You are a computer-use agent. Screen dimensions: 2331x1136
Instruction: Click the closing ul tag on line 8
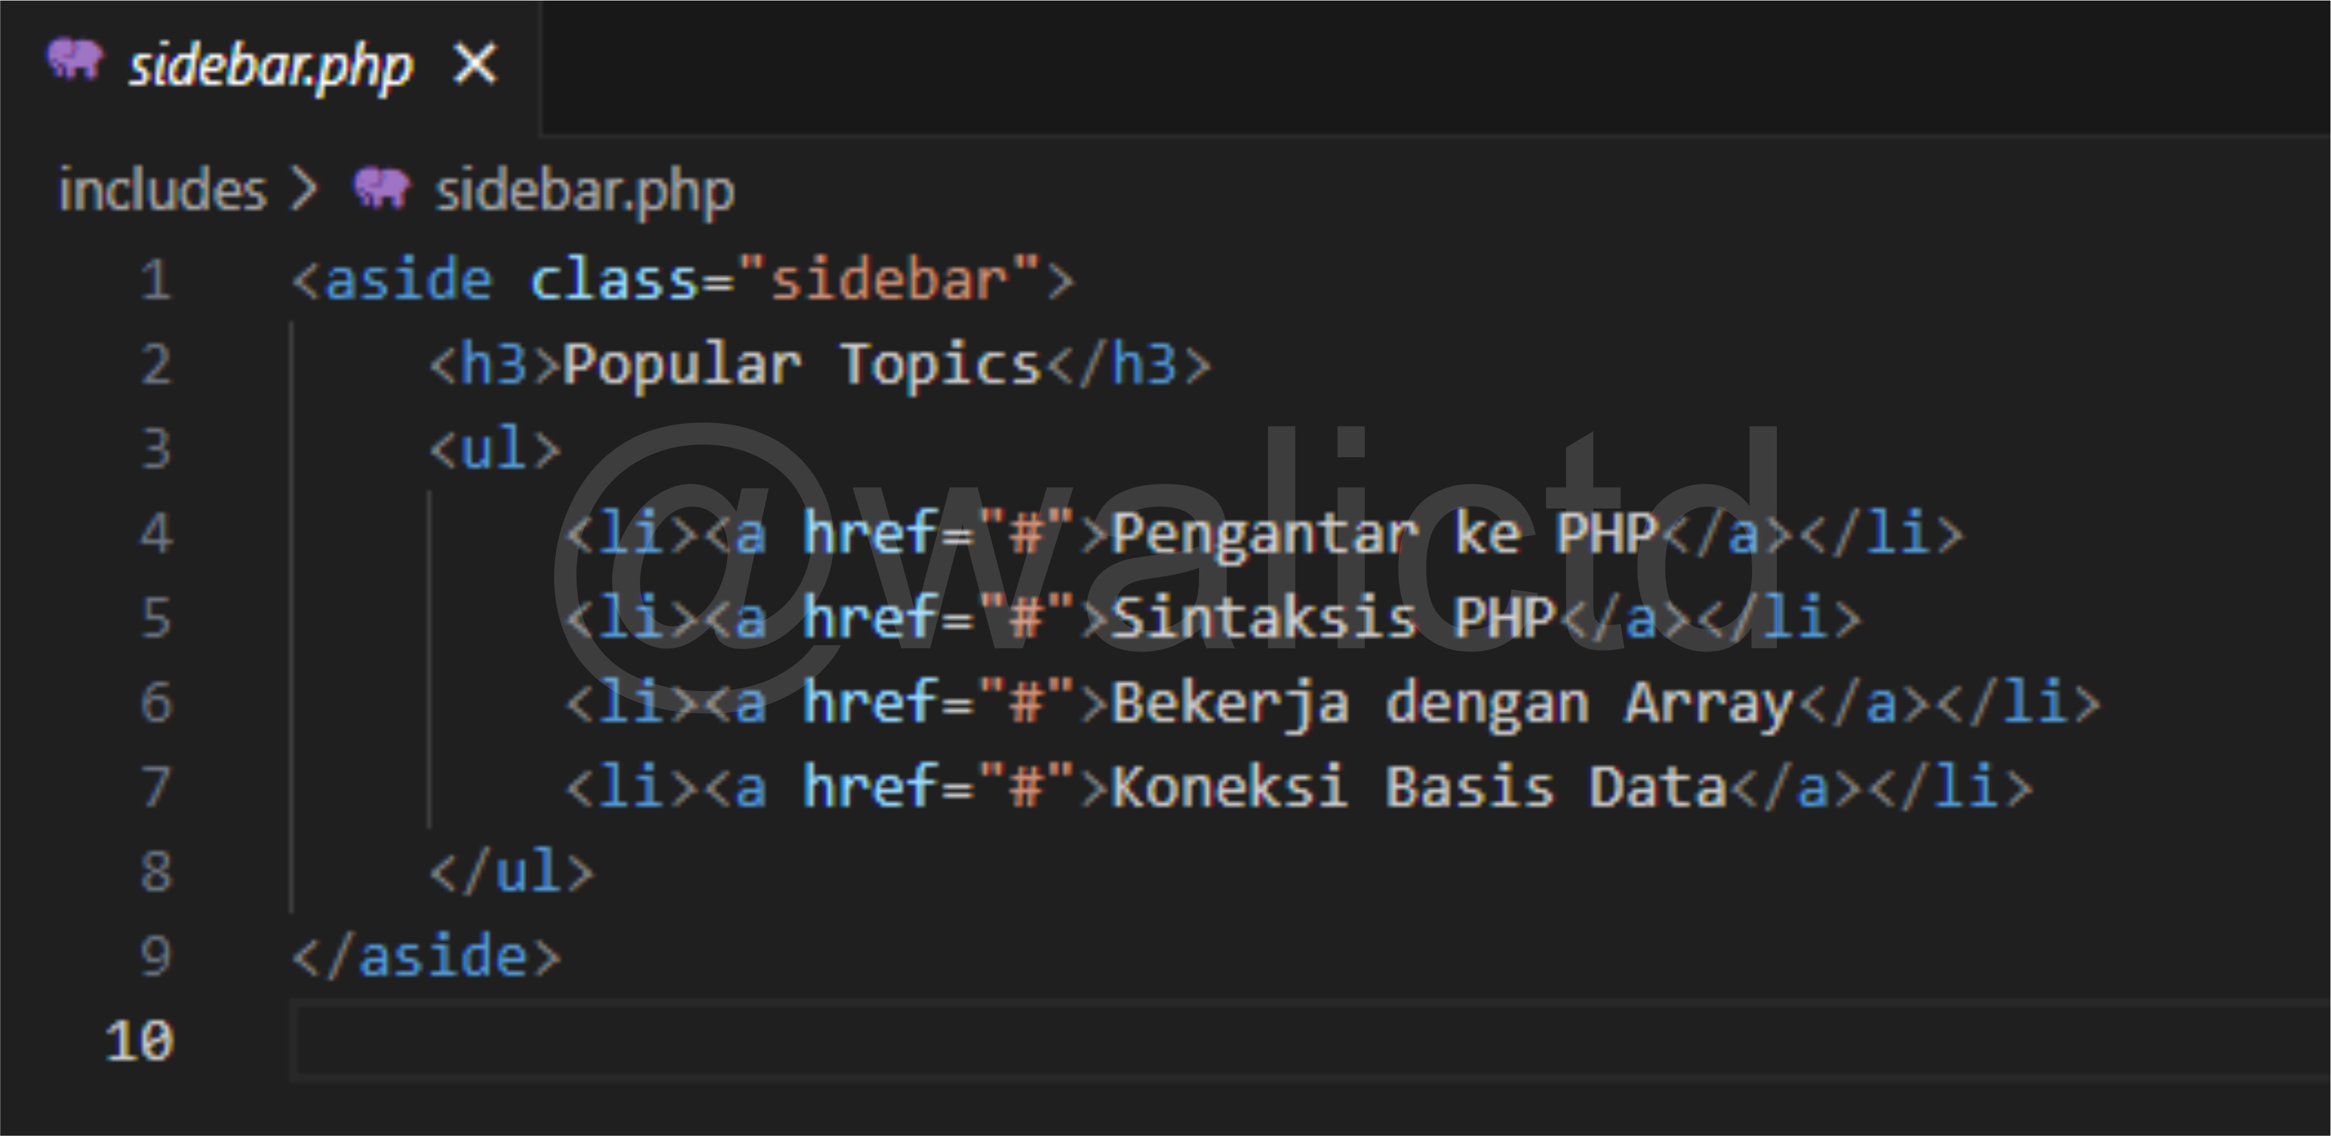click(512, 872)
